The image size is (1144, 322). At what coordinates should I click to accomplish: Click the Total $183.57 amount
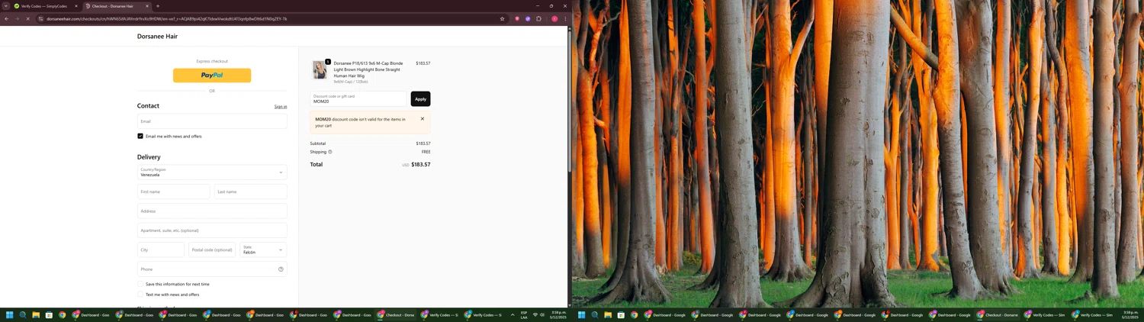[x=421, y=164]
